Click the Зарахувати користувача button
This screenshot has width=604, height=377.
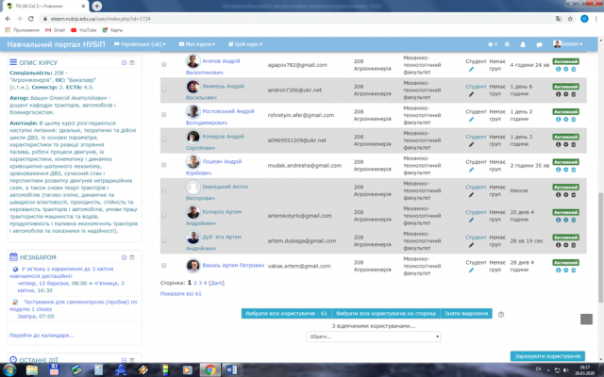point(547,356)
